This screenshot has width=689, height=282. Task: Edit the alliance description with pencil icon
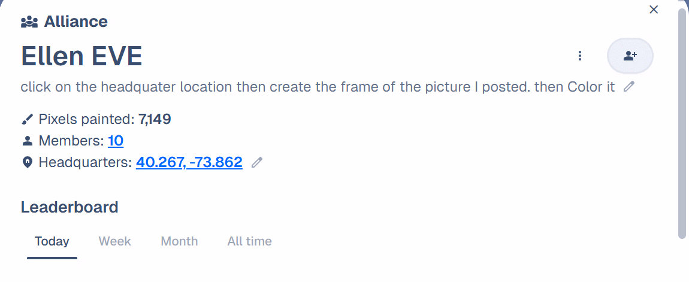tap(628, 87)
